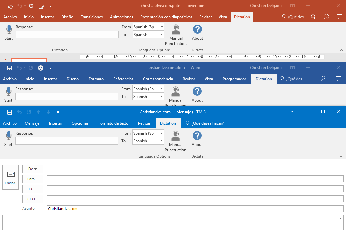Click ¿Qué desea hacer? search in Outlook
Viewport: 346px width, 230px height.
tap(205, 123)
